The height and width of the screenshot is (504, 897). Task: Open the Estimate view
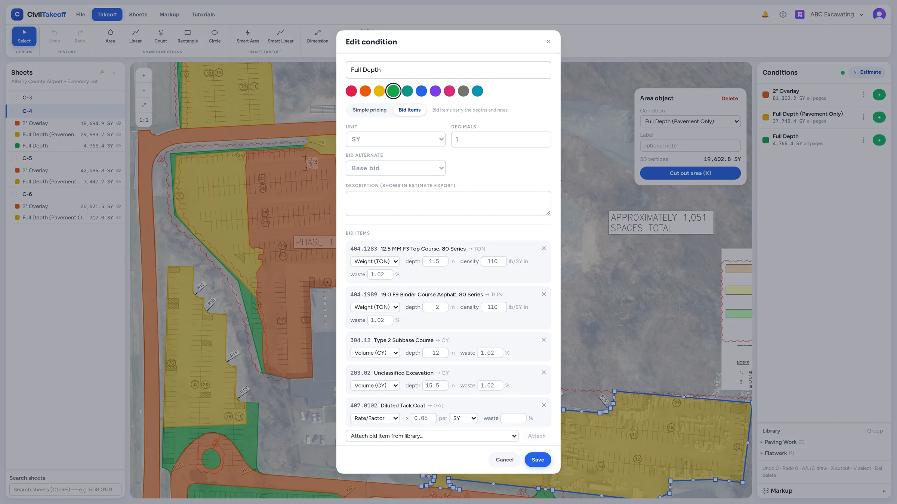[x=867, y=72]
